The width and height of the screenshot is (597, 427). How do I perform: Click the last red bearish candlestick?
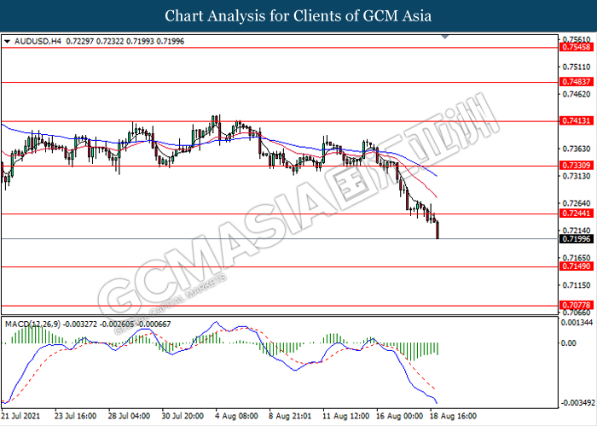coord(438,229)
